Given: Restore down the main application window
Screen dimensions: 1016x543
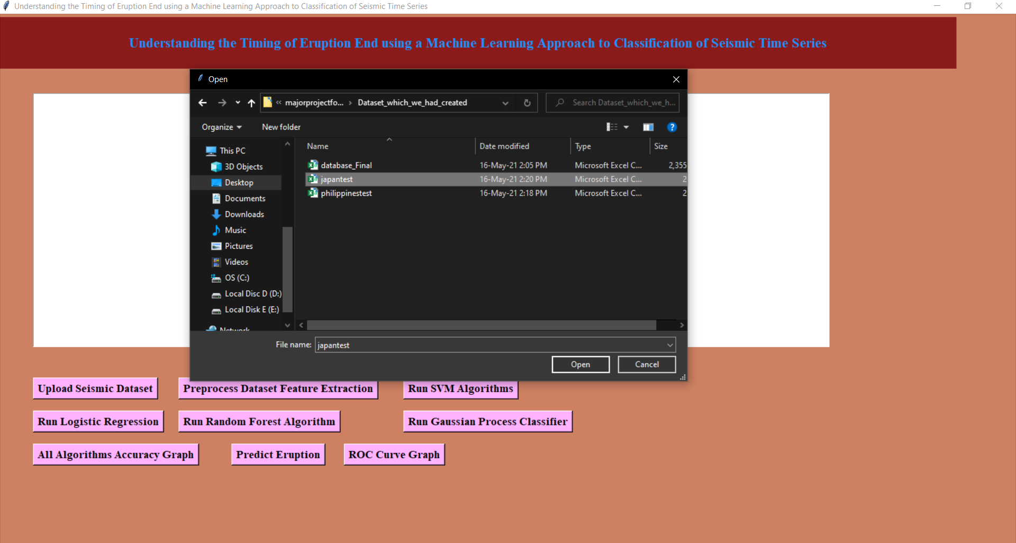Looking at the screenshot, I should (968, 6).
